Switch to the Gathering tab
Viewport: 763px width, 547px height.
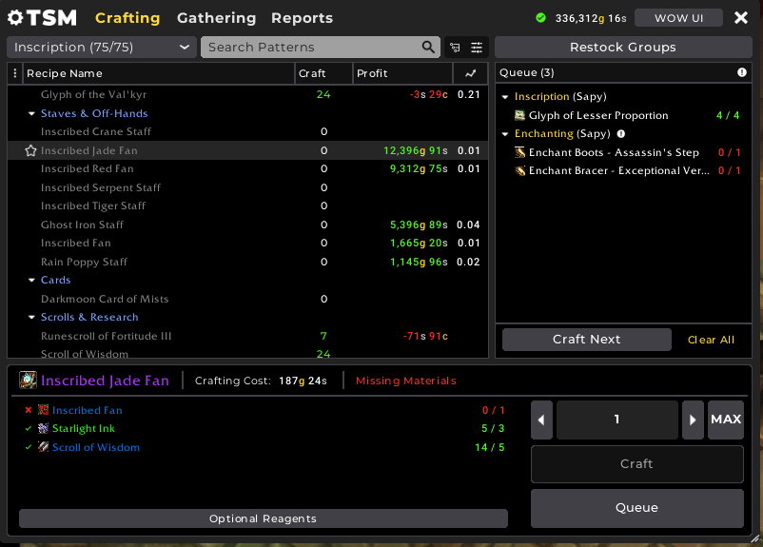click(x=217, y=18)
